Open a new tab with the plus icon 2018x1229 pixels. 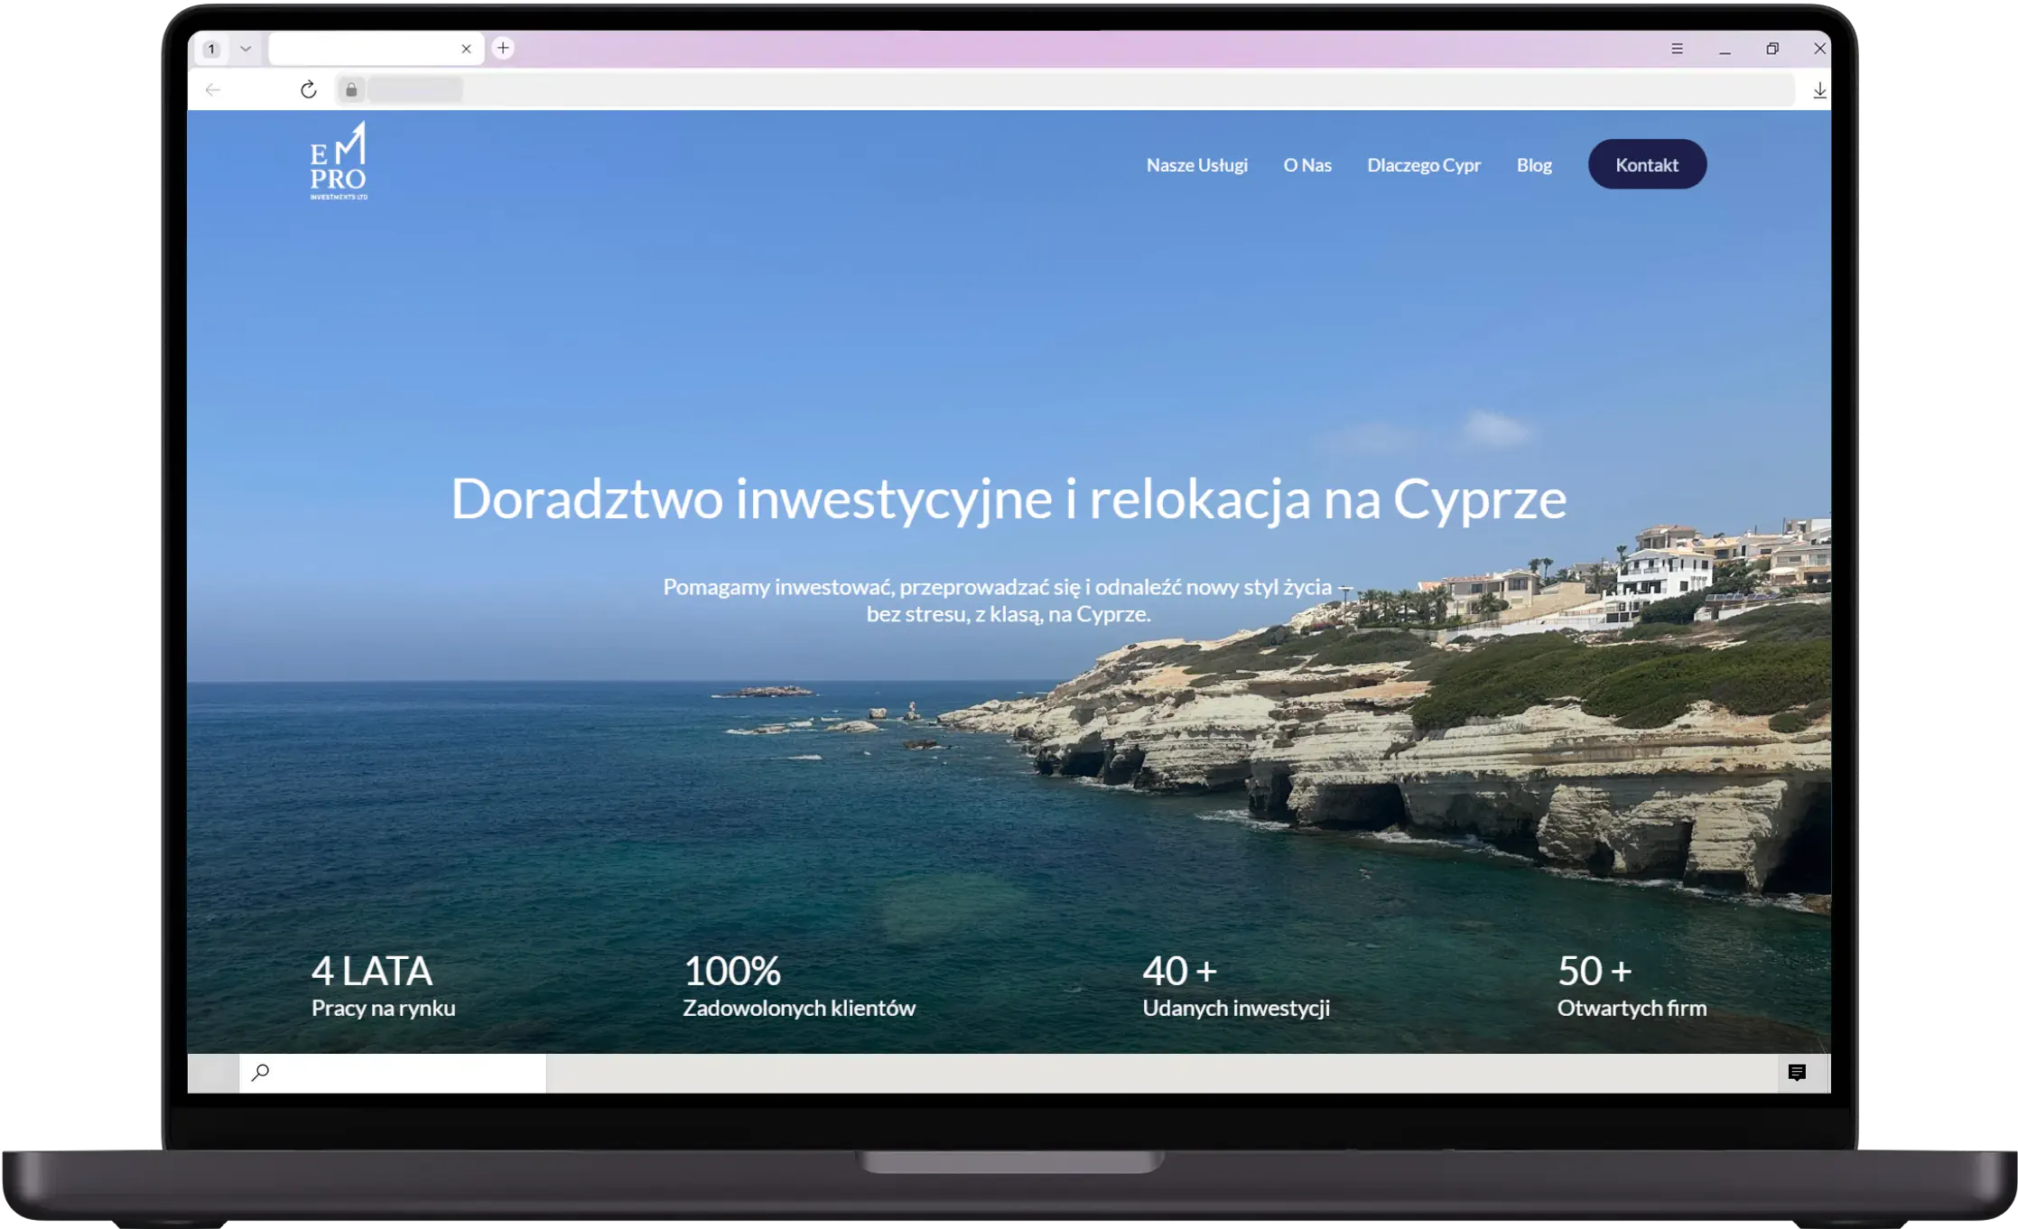[x=503, y=49]
